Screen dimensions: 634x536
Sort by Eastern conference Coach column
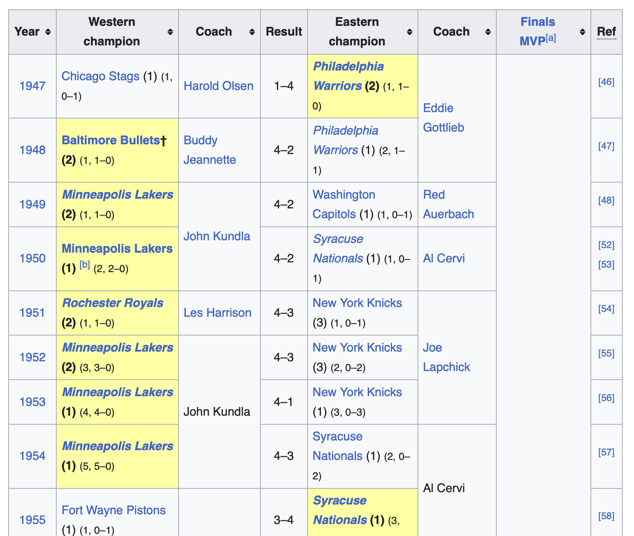[488, 32]
